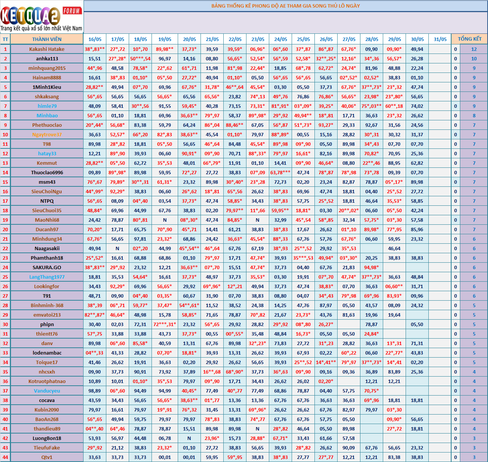This screenshot has width=488, height=462.
Task: Select member name Ngaytrove37
Action: 47,134
